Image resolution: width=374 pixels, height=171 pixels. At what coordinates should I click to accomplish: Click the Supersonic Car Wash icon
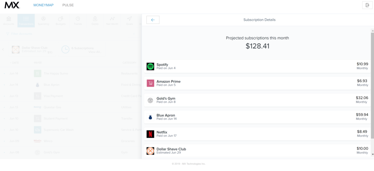click(x=37, y=130)
